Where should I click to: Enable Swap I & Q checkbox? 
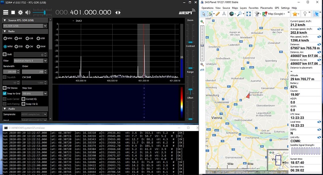pos(23,104)
